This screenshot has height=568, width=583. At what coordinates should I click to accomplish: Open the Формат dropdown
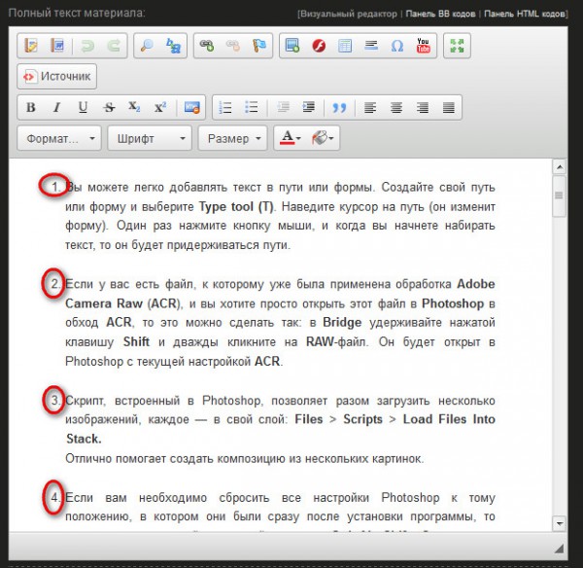click(59, 138)
